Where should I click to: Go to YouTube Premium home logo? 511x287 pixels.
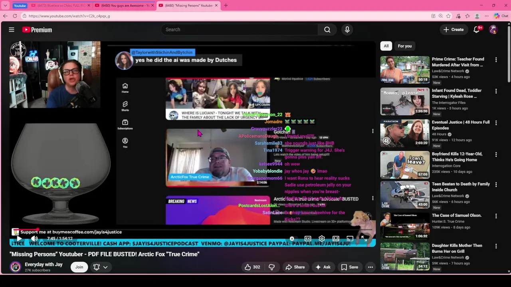37,29
